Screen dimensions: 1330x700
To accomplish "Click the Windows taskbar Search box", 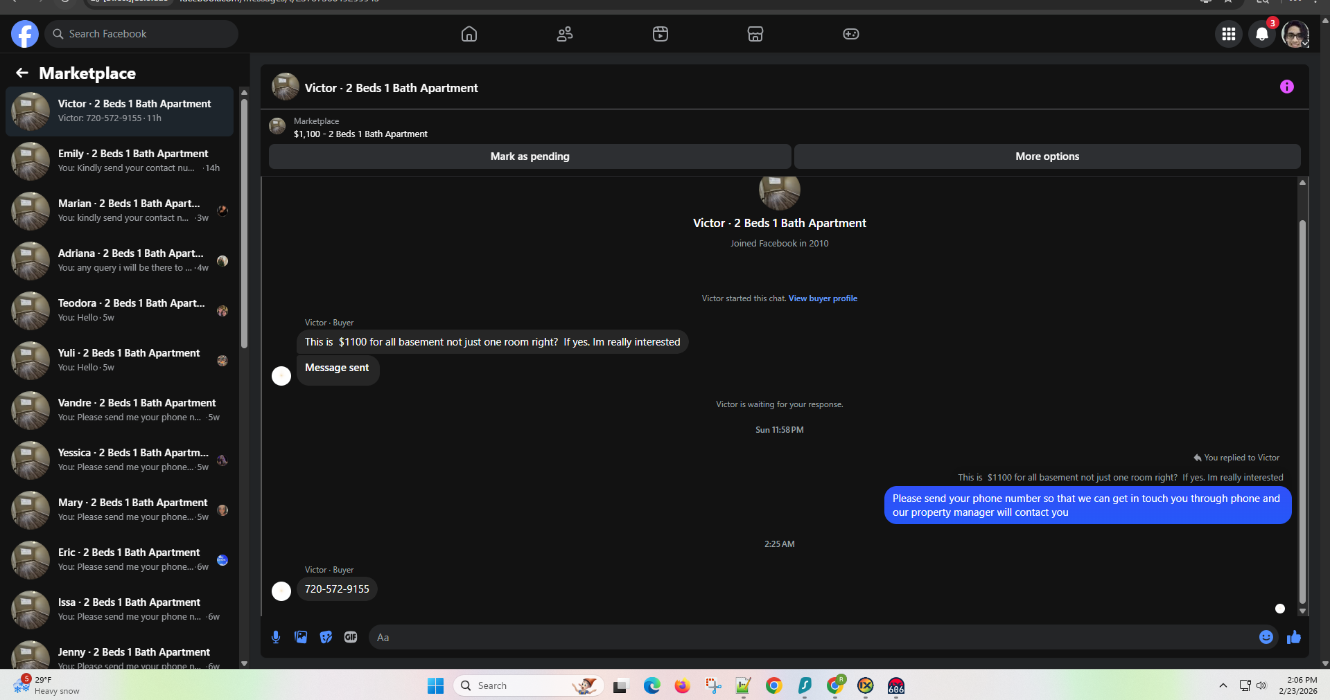I will pos(529,685).
